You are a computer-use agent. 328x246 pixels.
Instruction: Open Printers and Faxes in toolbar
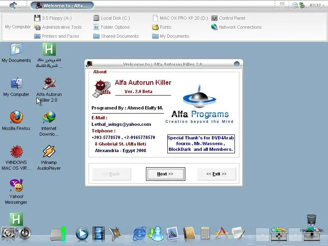pyautogui.click(x=57, y=36)
